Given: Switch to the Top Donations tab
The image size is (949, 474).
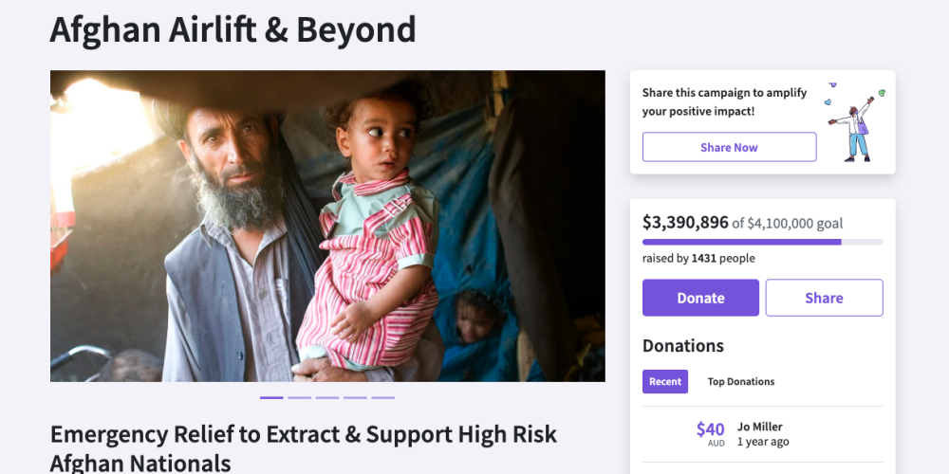Looking at the screenshot, I should click(741, 381).
